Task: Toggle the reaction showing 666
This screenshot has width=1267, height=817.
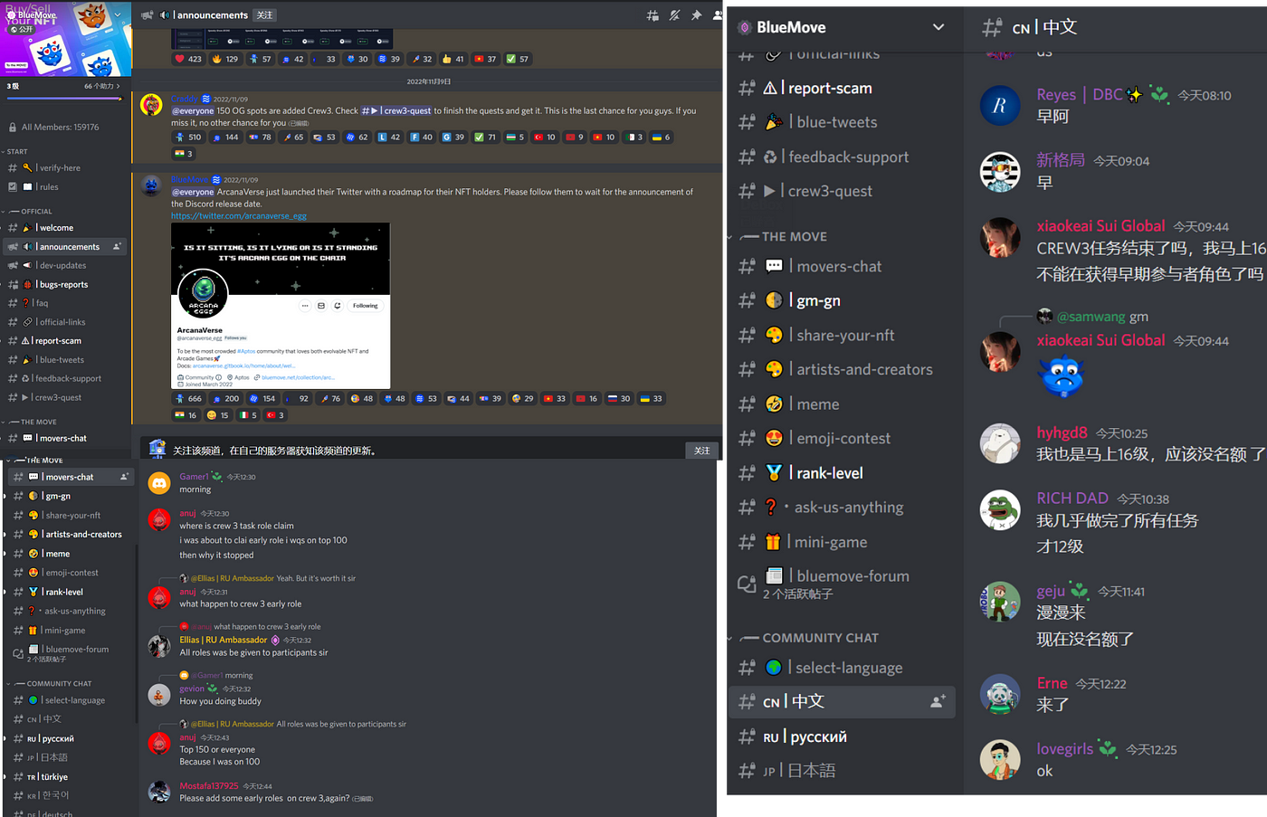Action: (x=188, y=398)
